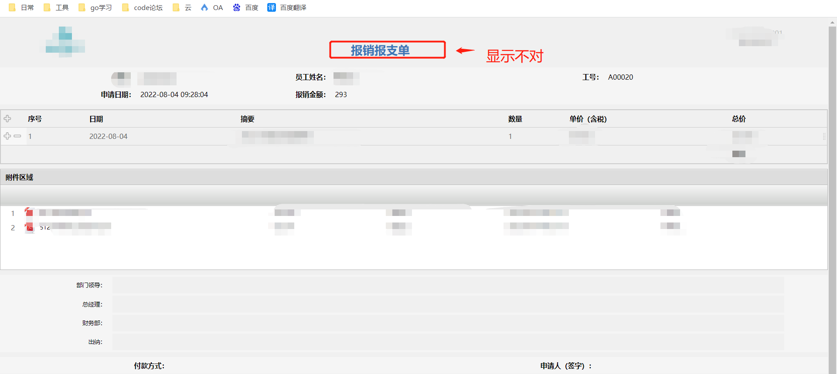Viewport: 837px width, 374px height.
Task: Click the 日期 column header
Action: pos(96,119)
